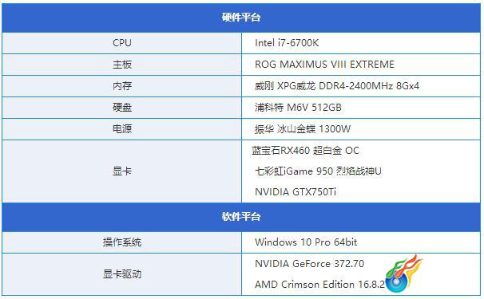
Task: Select the 主板 label cell
Action: pyautogui.click(x=121, y=65)
